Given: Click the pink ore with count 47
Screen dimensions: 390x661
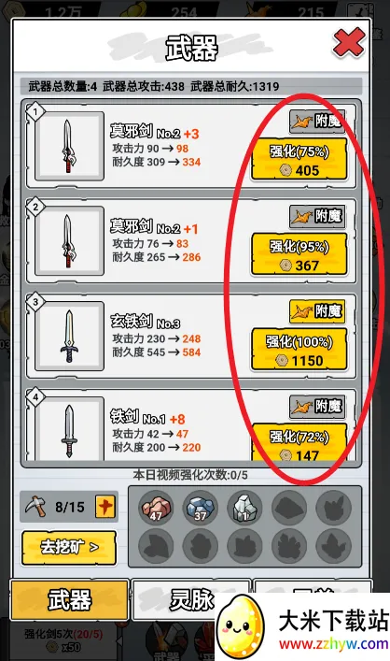Looking at the screenshot, I should point(156,507).
